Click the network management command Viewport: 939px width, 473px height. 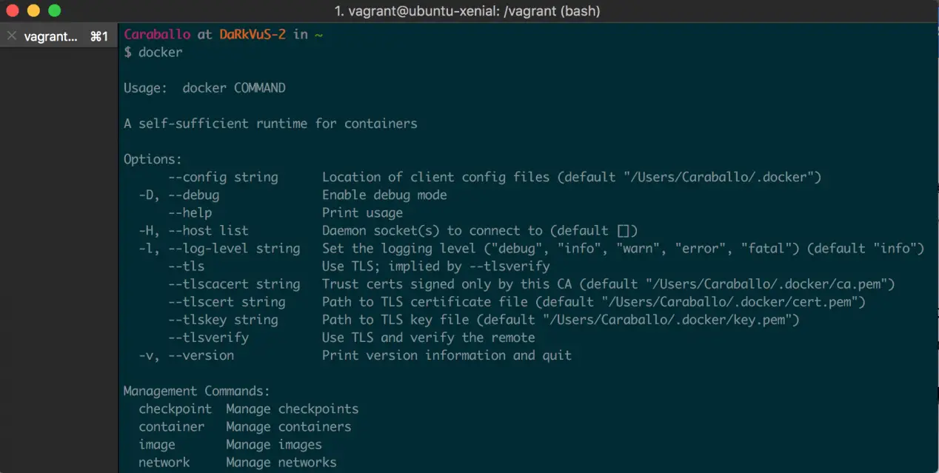tap(164, 462)
